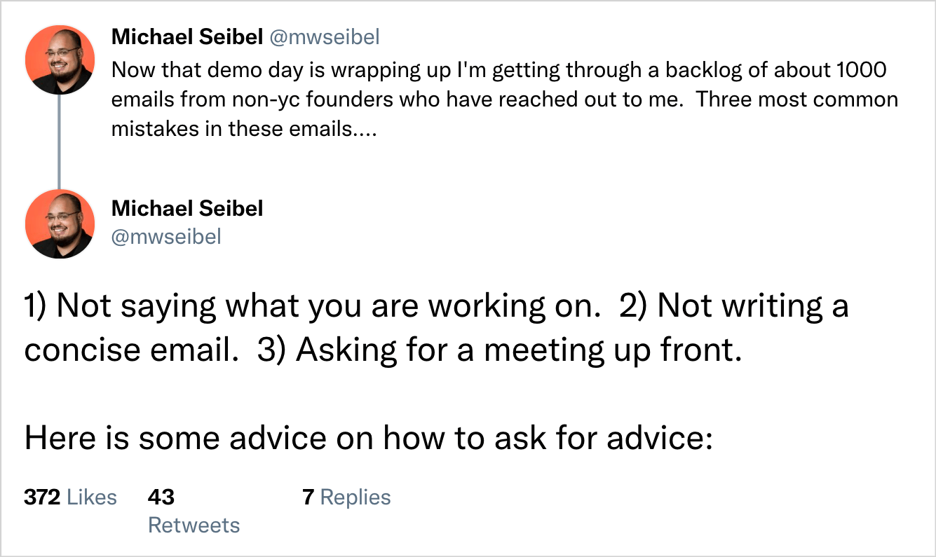Screen dimensions: 936x557
Task: Click the phrase "2) Not writing a"
Action: pos(733,306)
